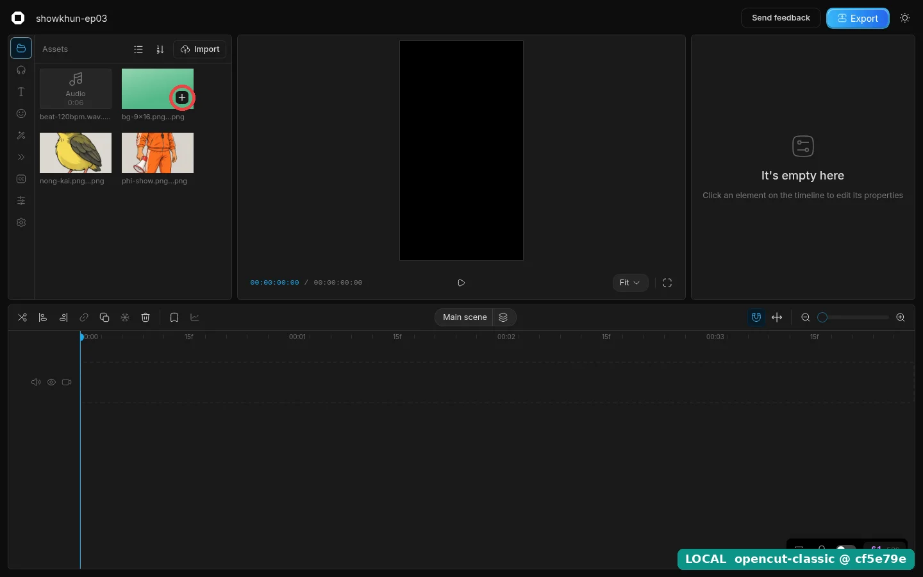The height and width of the screenshot is (577, 923).
Task: Click the Export button
Action: pyautogui.click(x=858, y=18)
